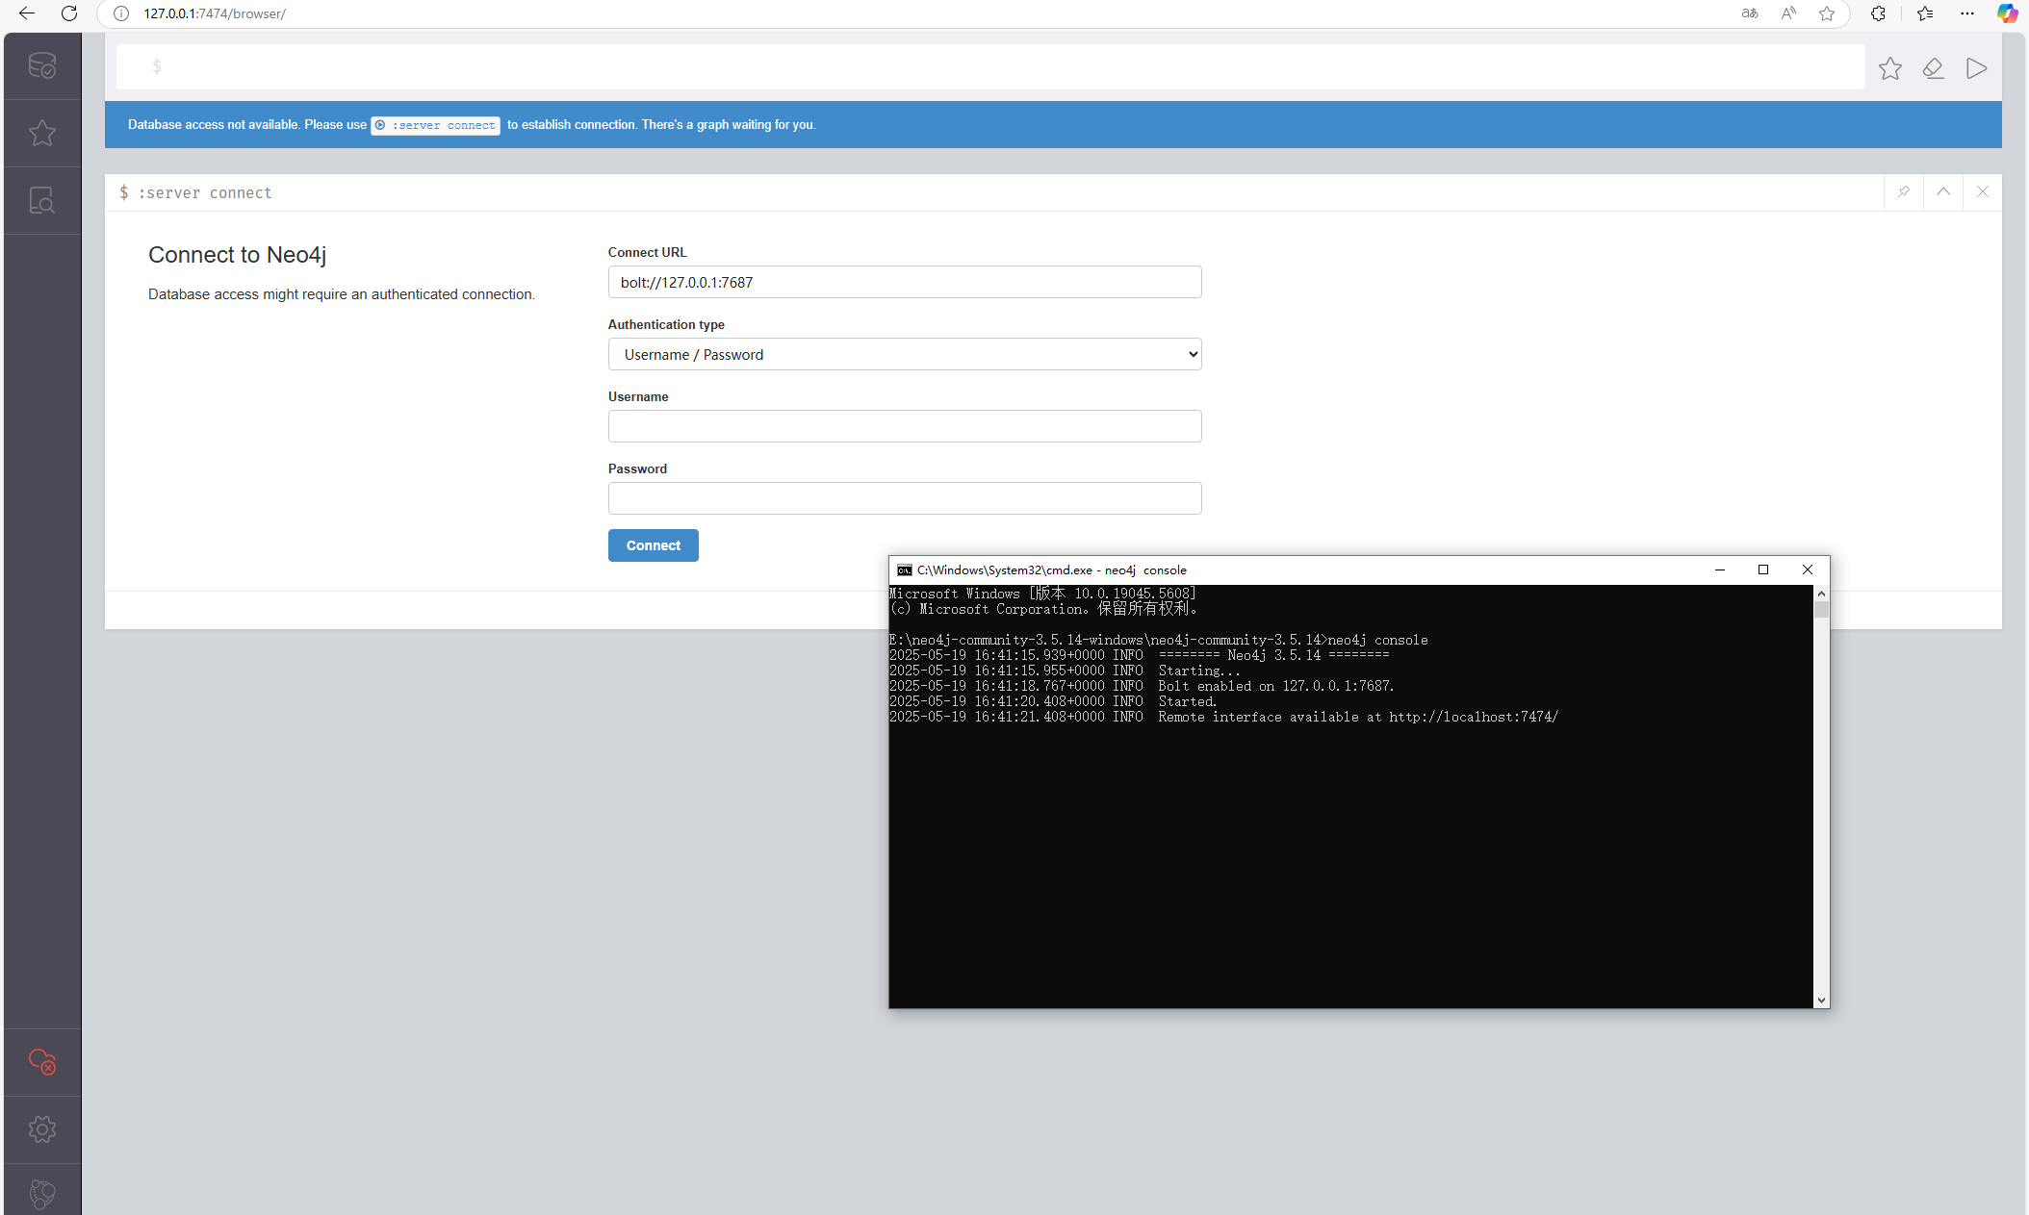This screenshot has height=1215, width=2029.
Task: Reload the browser page
Action: (69, 13)
